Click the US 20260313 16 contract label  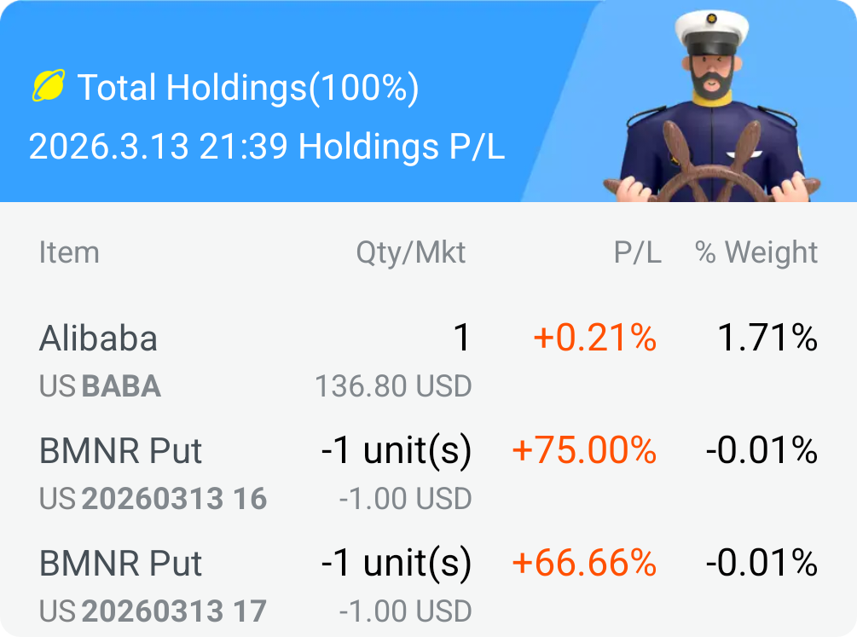(153, 499)
